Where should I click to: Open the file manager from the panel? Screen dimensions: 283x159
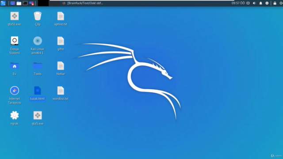tap(19, 3)
